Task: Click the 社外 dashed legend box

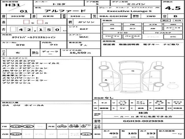Action: [x=178, y=21]
